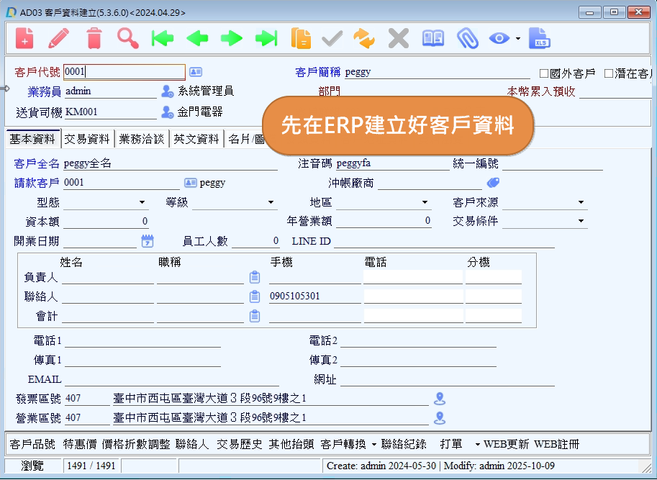Viewport: 657px width, 480px height.
Task: Expand the 型態 dropdown
Action: click(x=142, y=202)
